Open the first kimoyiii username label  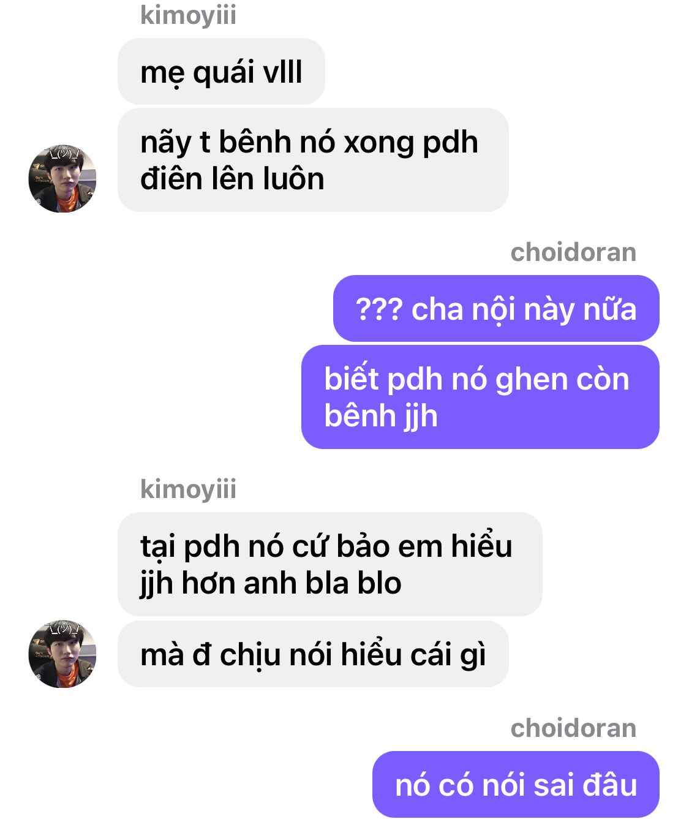tap(188, 16)
